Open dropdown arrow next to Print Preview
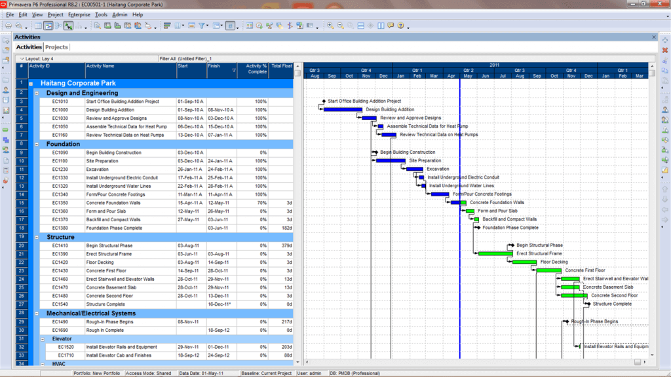This screenshot has height=377, width=671. coord(26,27)
